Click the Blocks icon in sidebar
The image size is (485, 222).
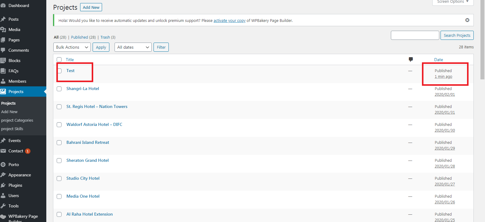tap(3, 61)
